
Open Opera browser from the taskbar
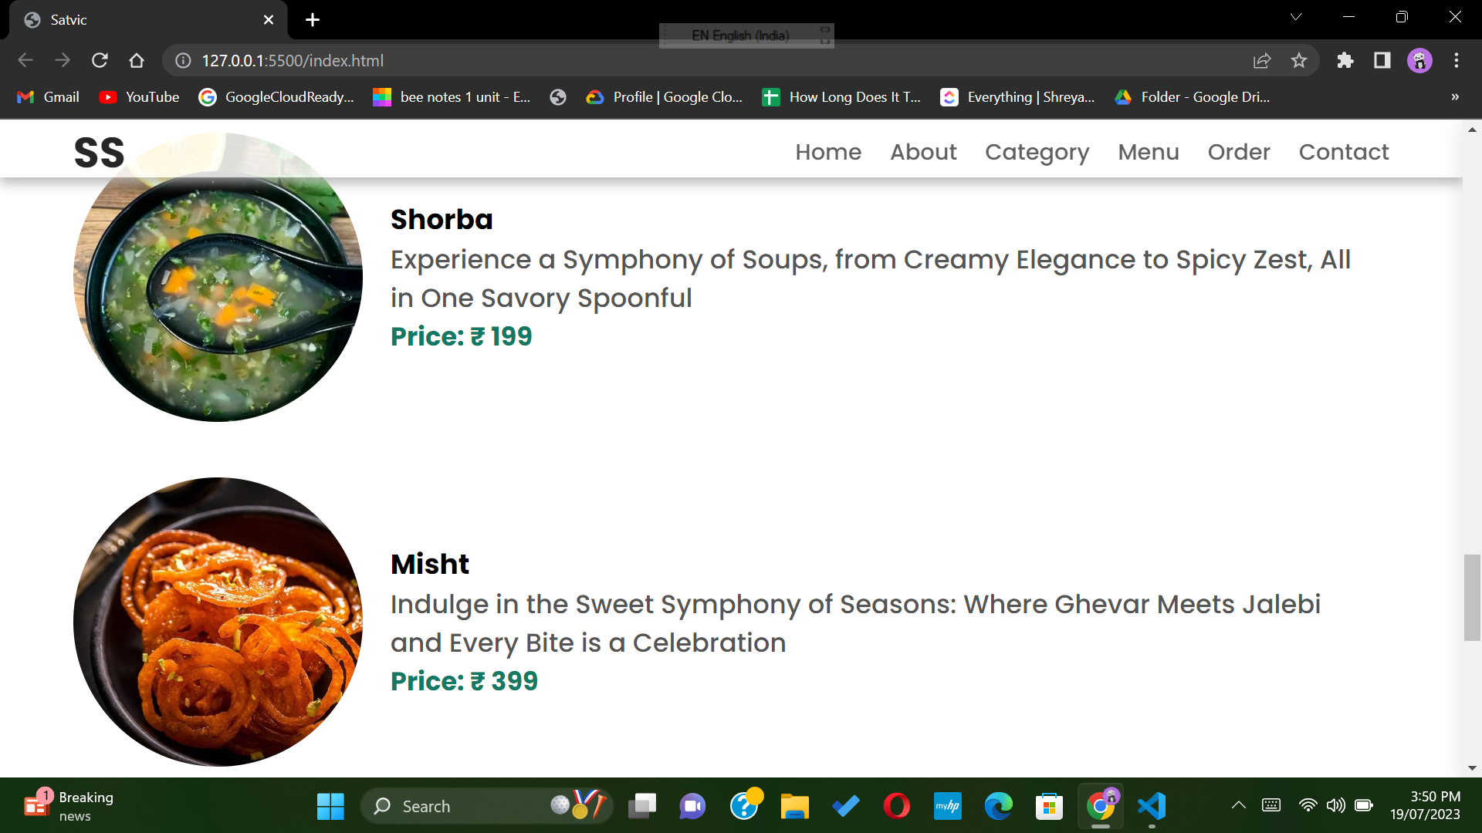[896, 806]
